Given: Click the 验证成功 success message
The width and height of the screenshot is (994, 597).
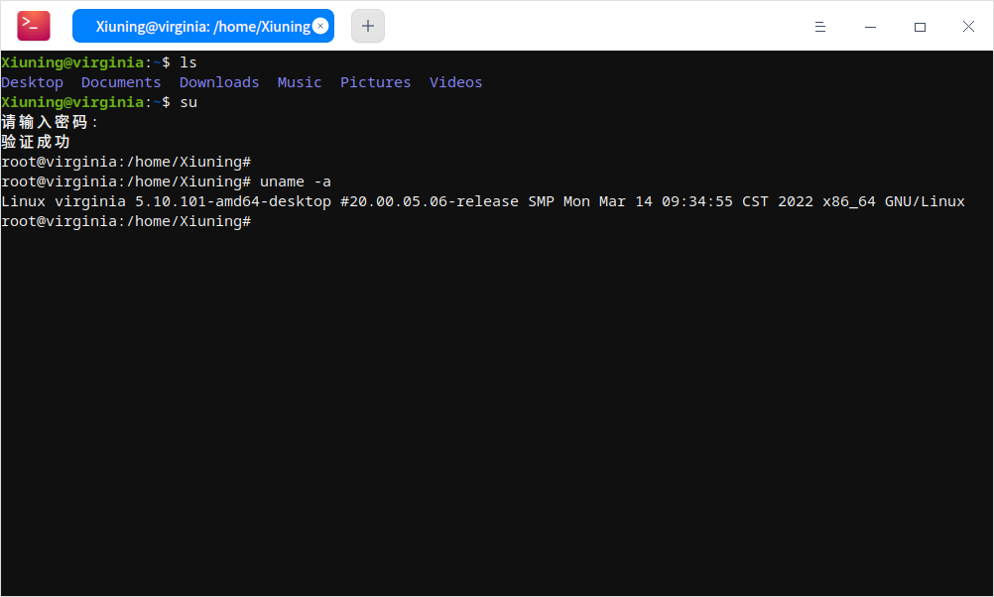Looking at the screenshot, I should [35, 141].
